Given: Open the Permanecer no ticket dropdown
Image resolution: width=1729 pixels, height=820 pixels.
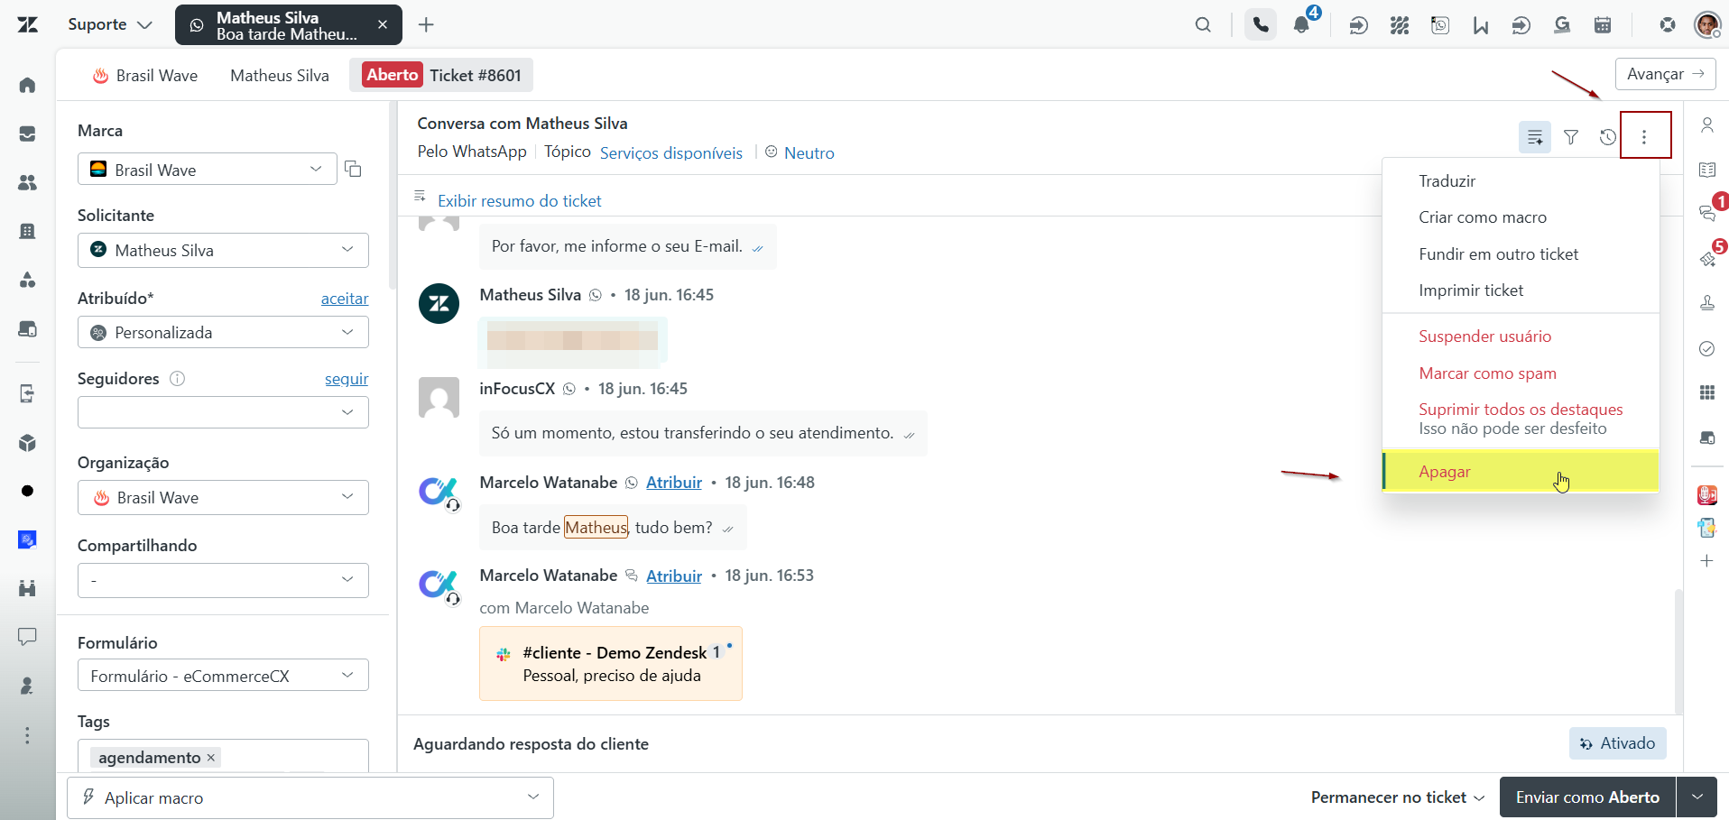Looking at the screenshot, I should pos(1397,797).
